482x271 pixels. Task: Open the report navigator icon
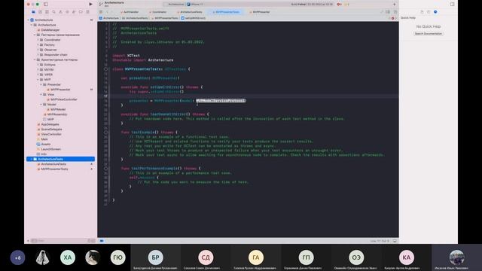87,12
